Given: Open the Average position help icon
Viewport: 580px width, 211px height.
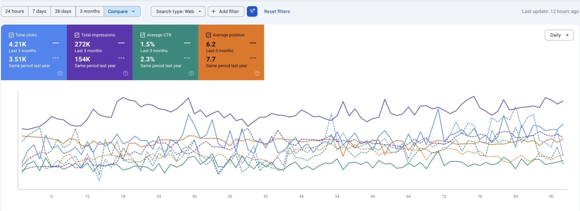Looking at the screenshot, I should tap(257, 73).
